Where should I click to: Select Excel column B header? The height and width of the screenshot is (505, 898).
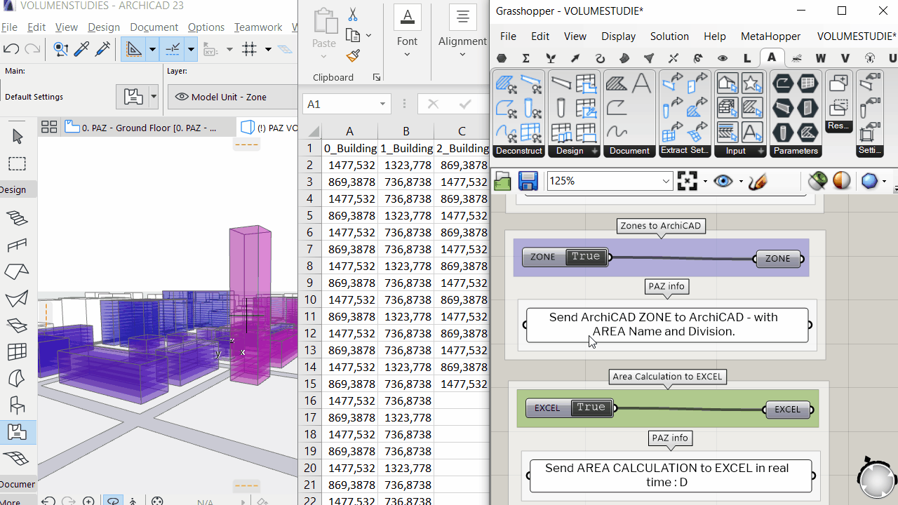pos(406,131)
